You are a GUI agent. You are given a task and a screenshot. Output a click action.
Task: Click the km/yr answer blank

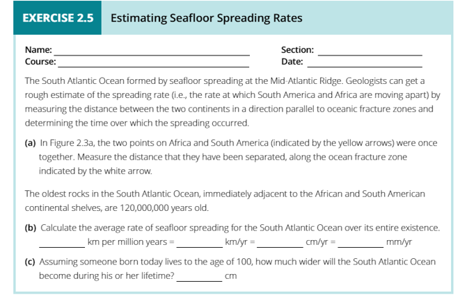pyautogui.click(x=200, y=246)
